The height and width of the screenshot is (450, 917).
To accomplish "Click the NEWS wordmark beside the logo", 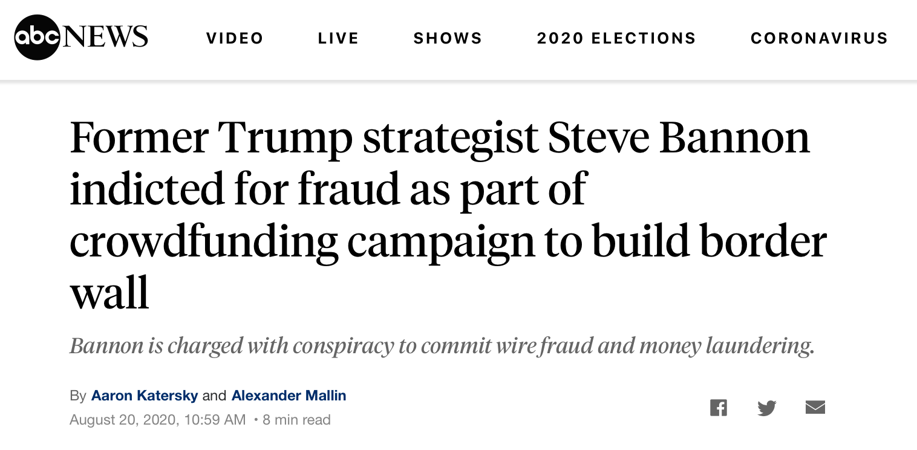I will click(x=105, y=37).
